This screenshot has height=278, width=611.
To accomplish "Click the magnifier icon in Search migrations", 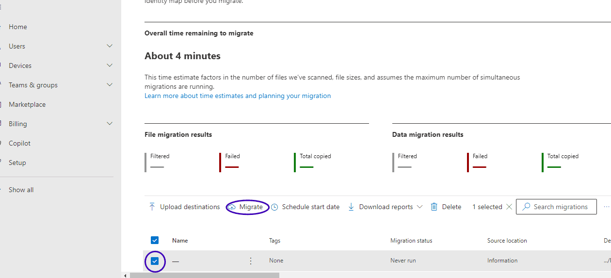I will click(x=527, y=207).
